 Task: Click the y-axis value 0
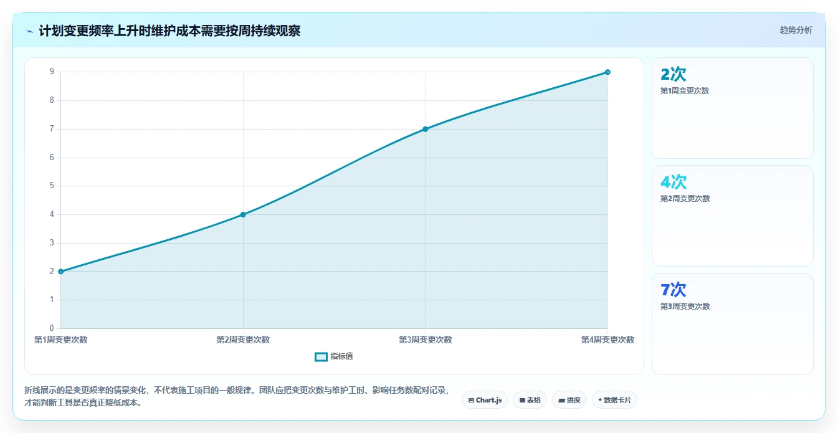pyautogui.click(x=52, y=328)
